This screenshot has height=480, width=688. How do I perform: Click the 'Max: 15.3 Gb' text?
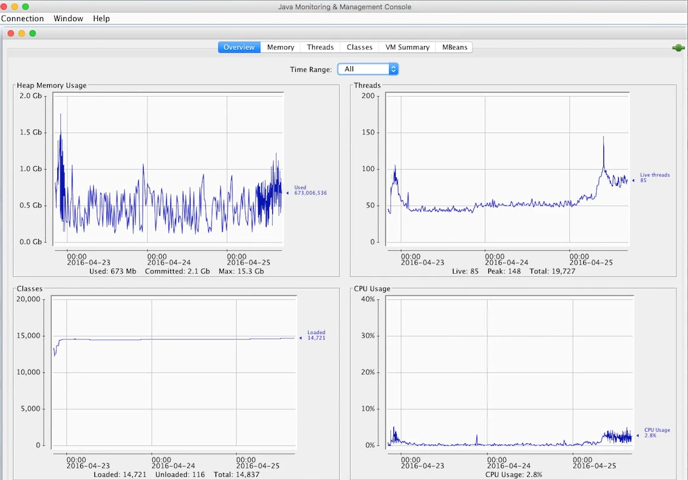tap(241, 271)
